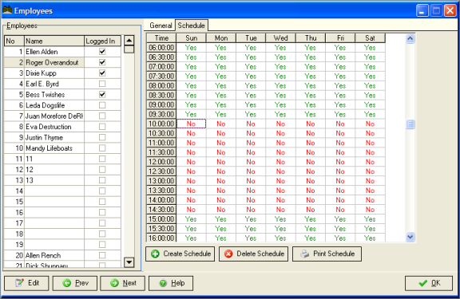Select employee Mandy Lifeboats
460x299 pixels.
pos(54,148)
